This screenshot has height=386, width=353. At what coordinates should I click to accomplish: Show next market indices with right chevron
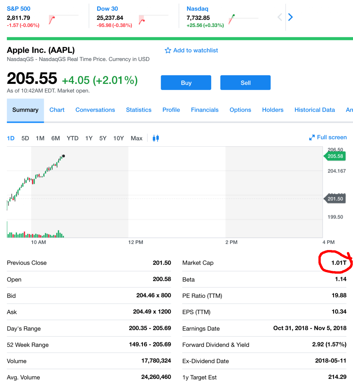click(290, 17)
